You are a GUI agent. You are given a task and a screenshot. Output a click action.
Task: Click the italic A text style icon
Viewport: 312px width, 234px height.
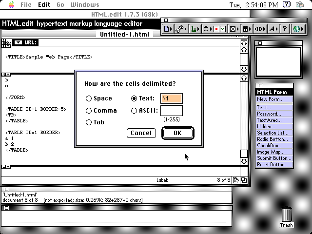tap(273, 29)
